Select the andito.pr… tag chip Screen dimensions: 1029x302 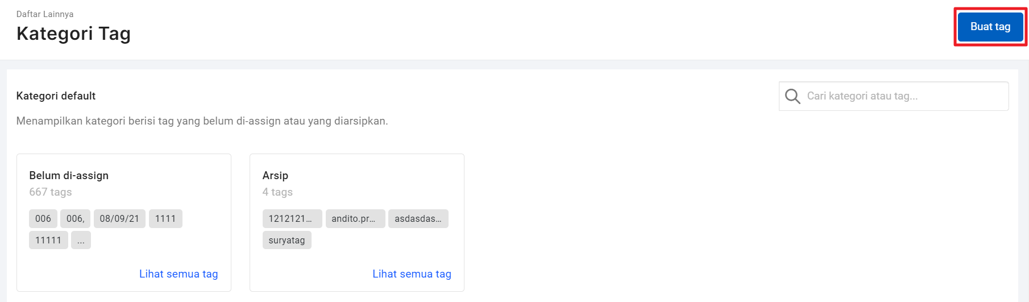click(x=355, y=219)
